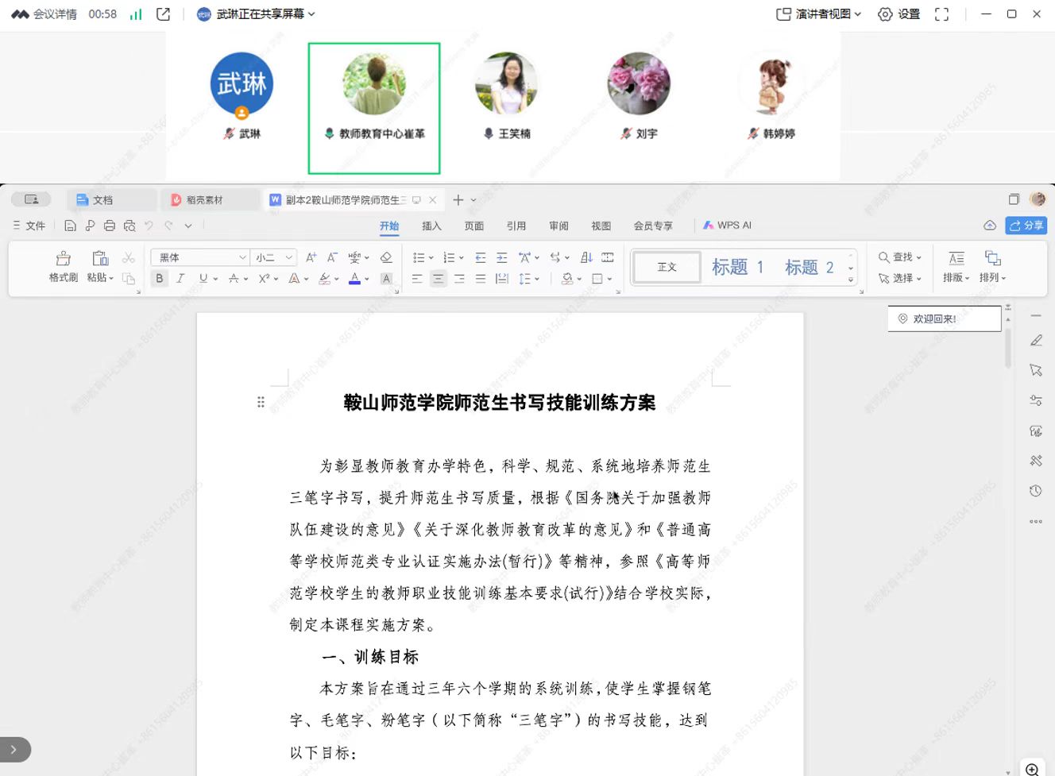The width and height of the screenshot is (1055, 776).
Task: Click 查找 find button
Action: tap(900, 257)
